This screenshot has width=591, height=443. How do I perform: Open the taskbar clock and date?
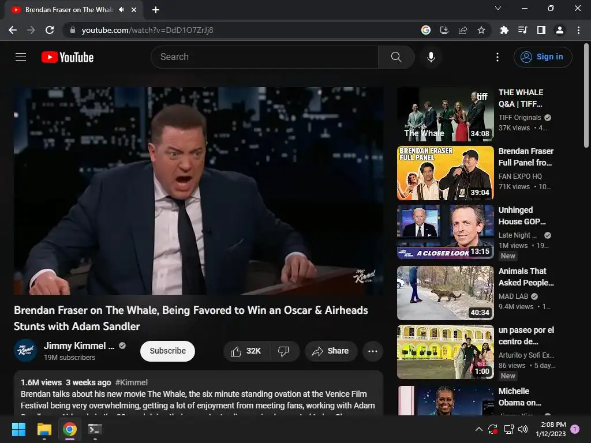point(551,429)
